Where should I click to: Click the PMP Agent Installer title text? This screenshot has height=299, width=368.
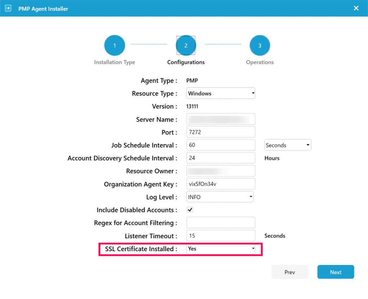click(x=43, y=9)
